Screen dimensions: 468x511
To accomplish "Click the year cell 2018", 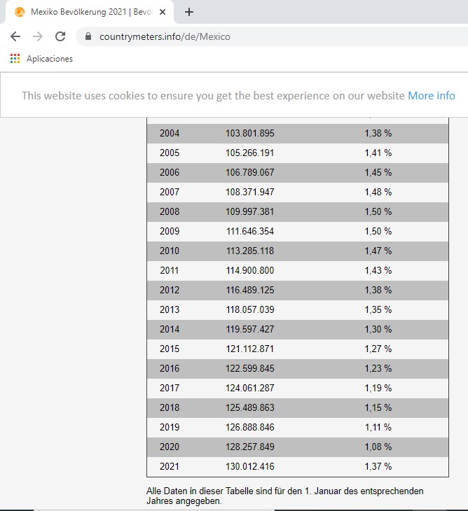I will pyautogui.click(x=170, y=407).
